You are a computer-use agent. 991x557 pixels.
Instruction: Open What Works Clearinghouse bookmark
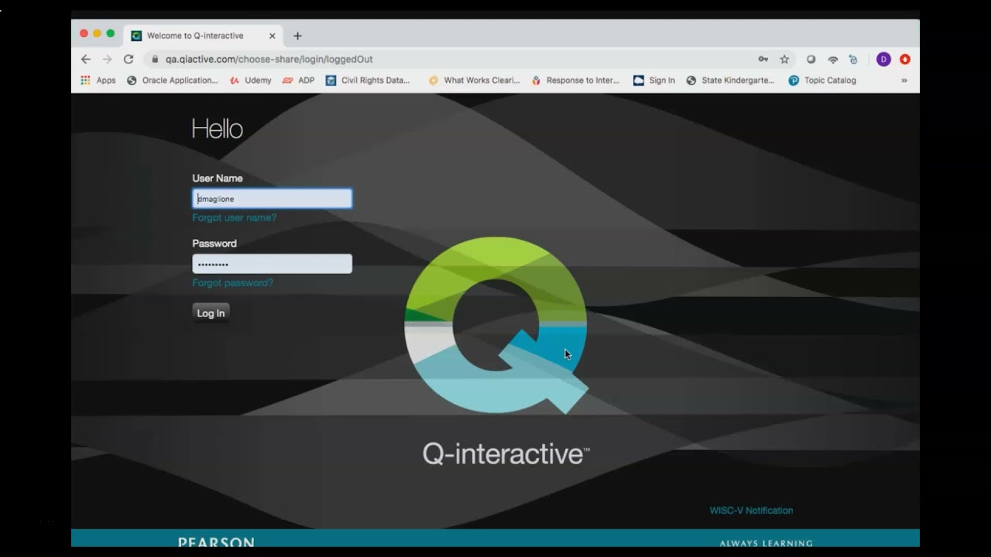coord(474,80)
